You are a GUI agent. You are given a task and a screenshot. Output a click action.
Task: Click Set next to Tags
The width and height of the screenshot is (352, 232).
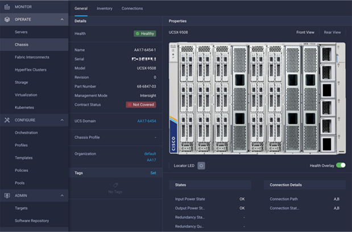tap(153, 173)
